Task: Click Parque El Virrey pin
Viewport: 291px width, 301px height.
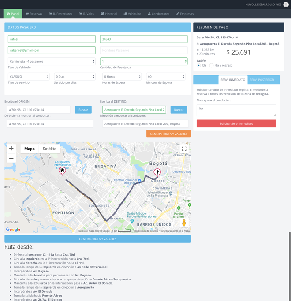Action: pyautogui.click(x=179, y=208)
